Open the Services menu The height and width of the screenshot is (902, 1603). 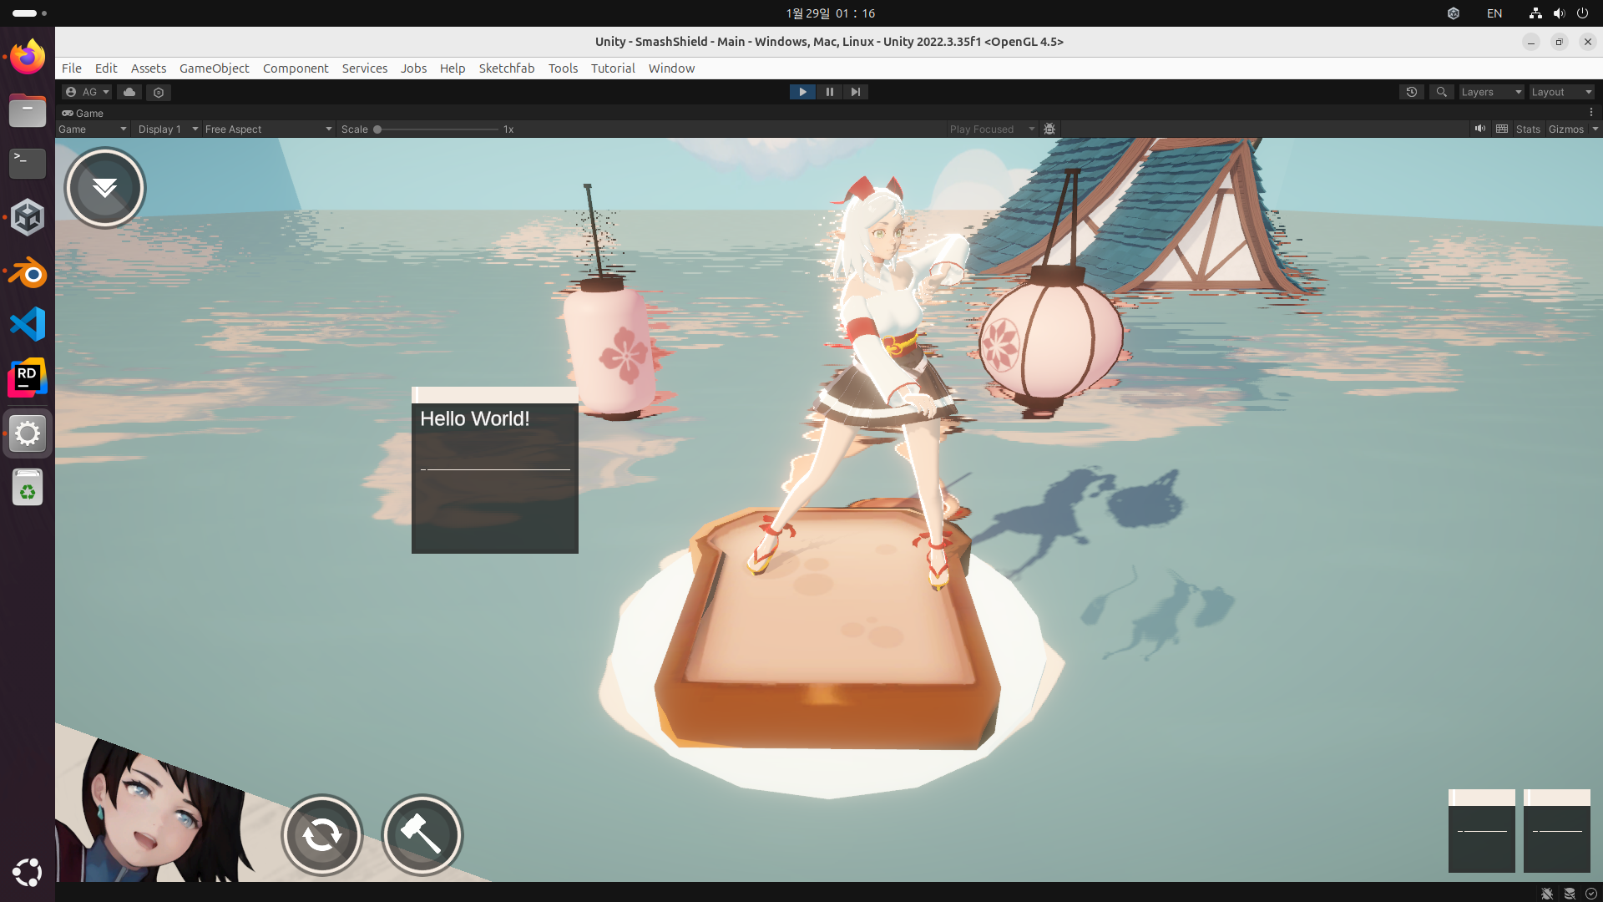365,68
